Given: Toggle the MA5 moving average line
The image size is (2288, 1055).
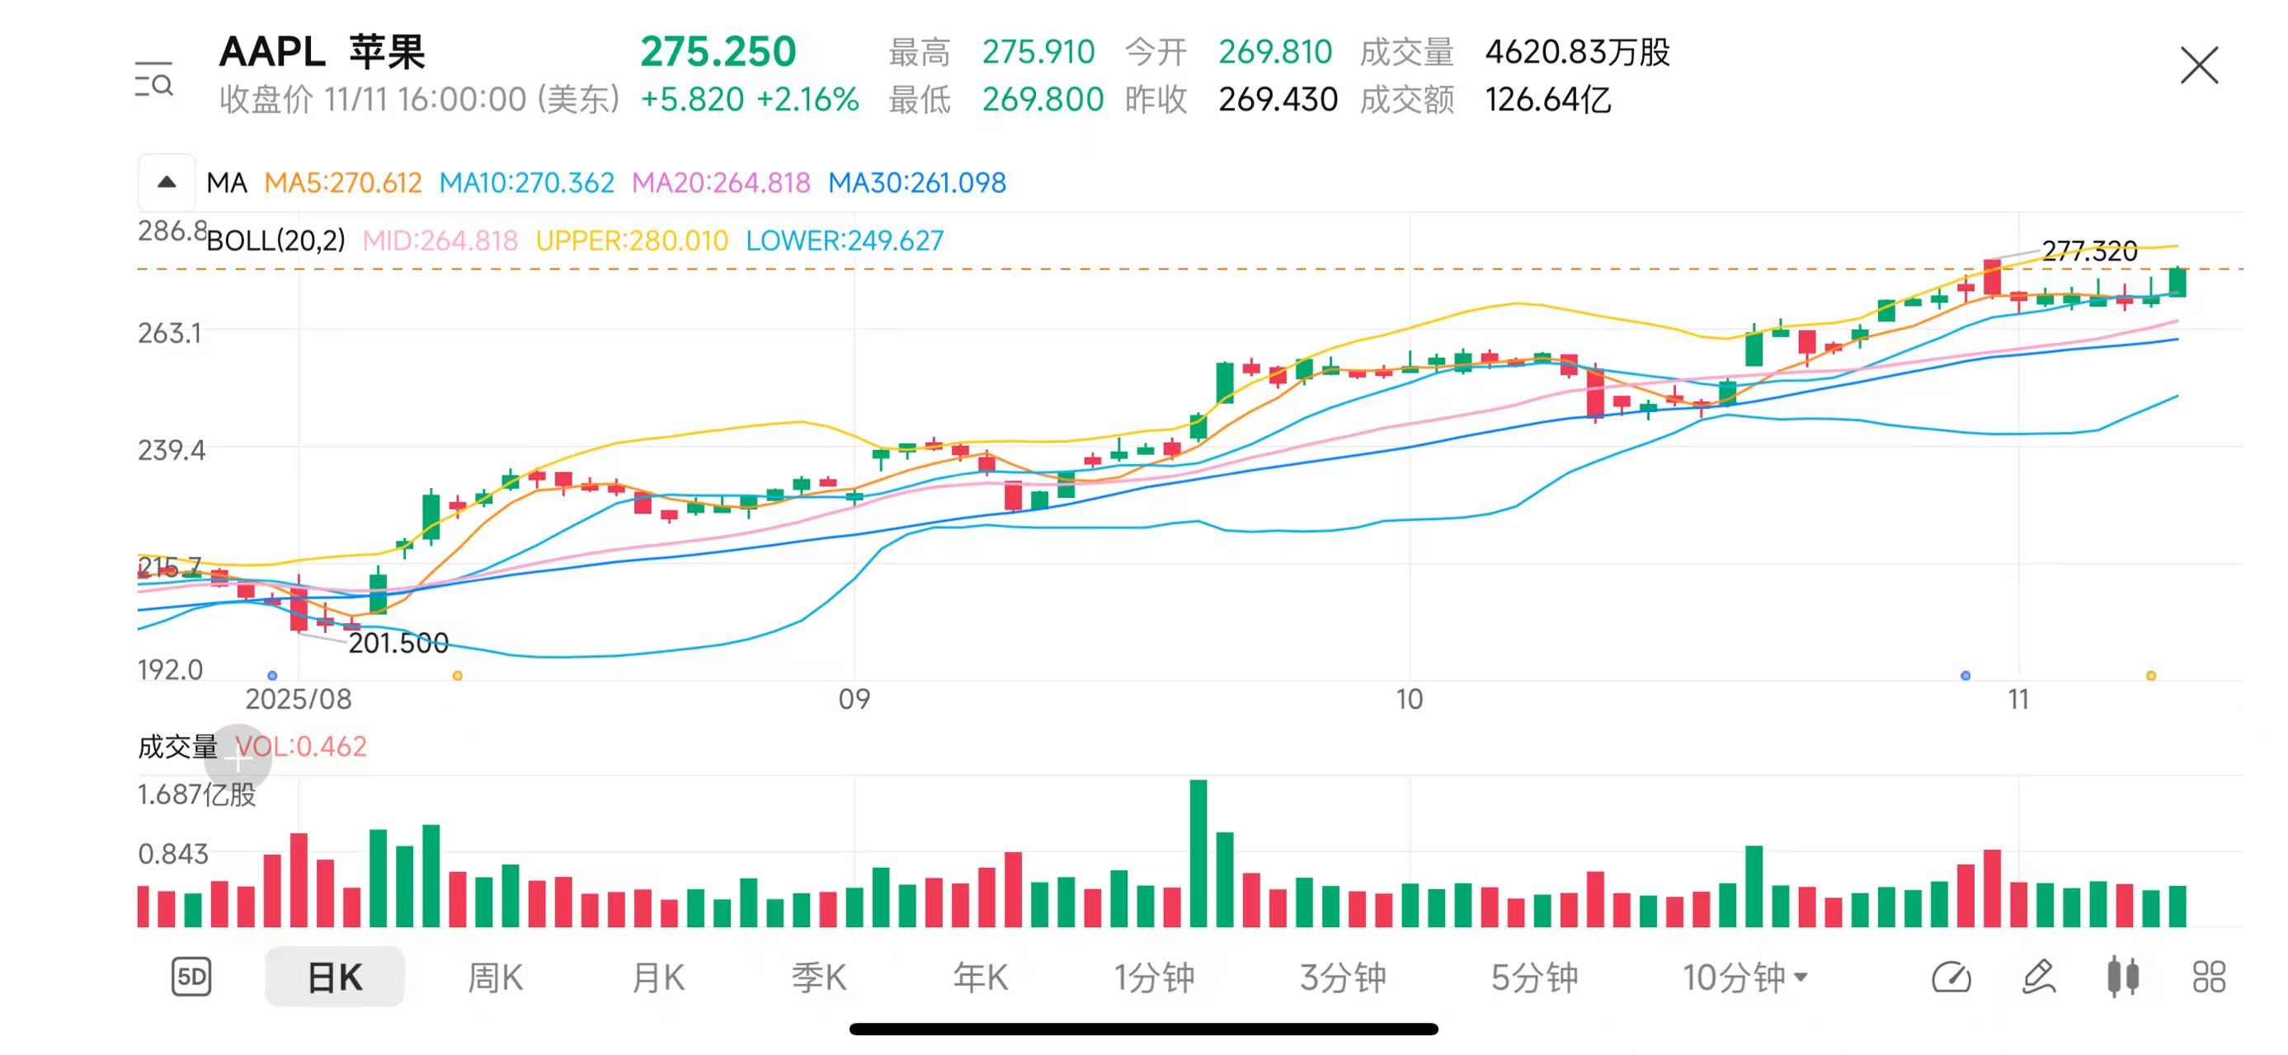Looking at the screenshot, I should (x=343, y=183).
